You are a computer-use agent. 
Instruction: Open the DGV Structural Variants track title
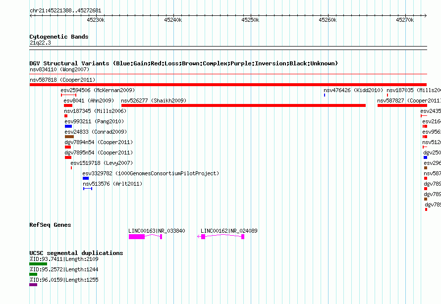(x=184, y=63)
